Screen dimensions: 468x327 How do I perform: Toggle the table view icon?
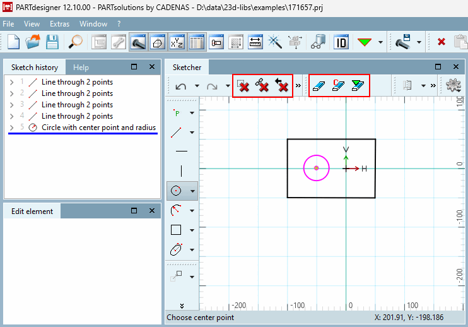197,42
